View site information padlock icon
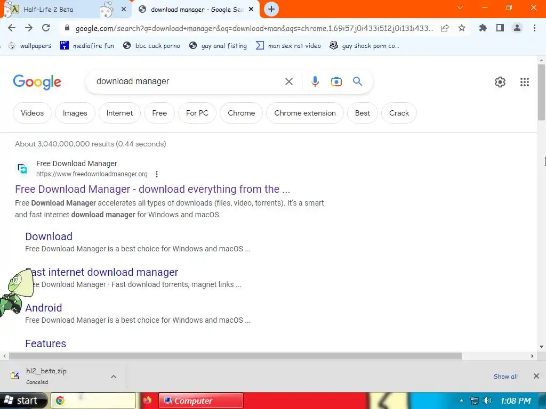546x409 pixels. (x=67, y=28)
